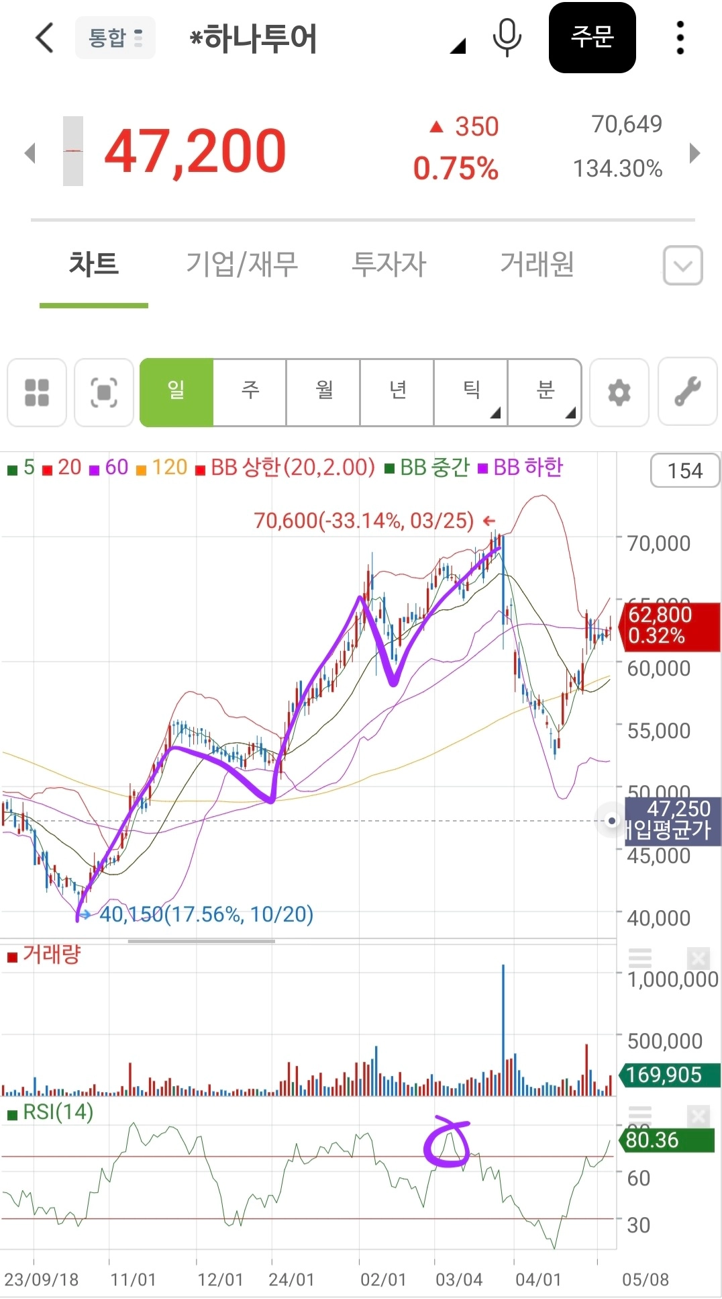Tap the 169,905 volume value tag
The width and height of the screenshot is (722, 1299).
coord(669,1075)
